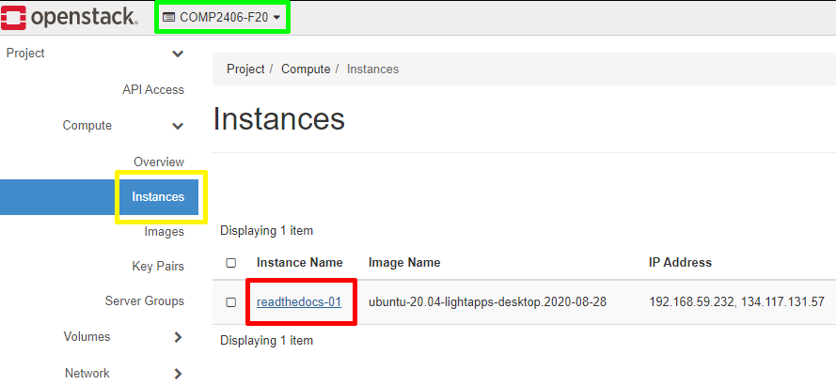
Task: Open Images in the sidebar
Action: point(164,232)
